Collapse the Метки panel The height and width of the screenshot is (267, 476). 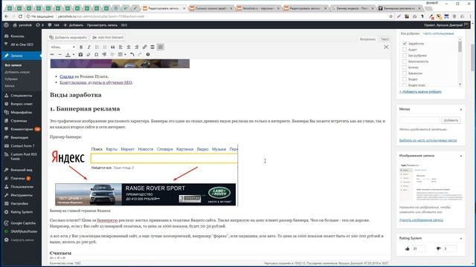click(x=461, y=109)
